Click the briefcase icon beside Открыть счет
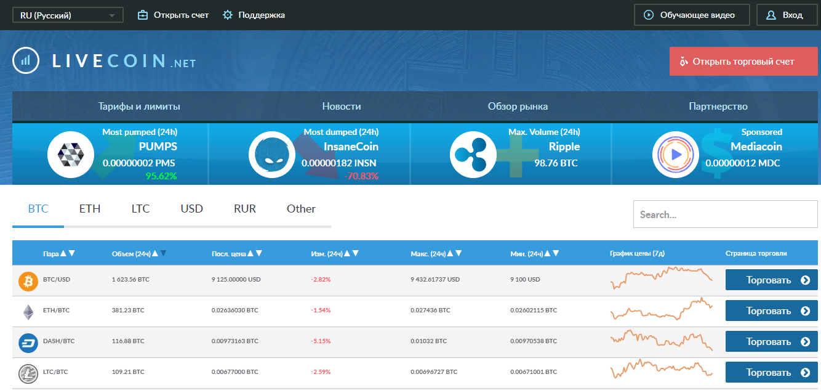821x390 pixels. coord(143,15)
